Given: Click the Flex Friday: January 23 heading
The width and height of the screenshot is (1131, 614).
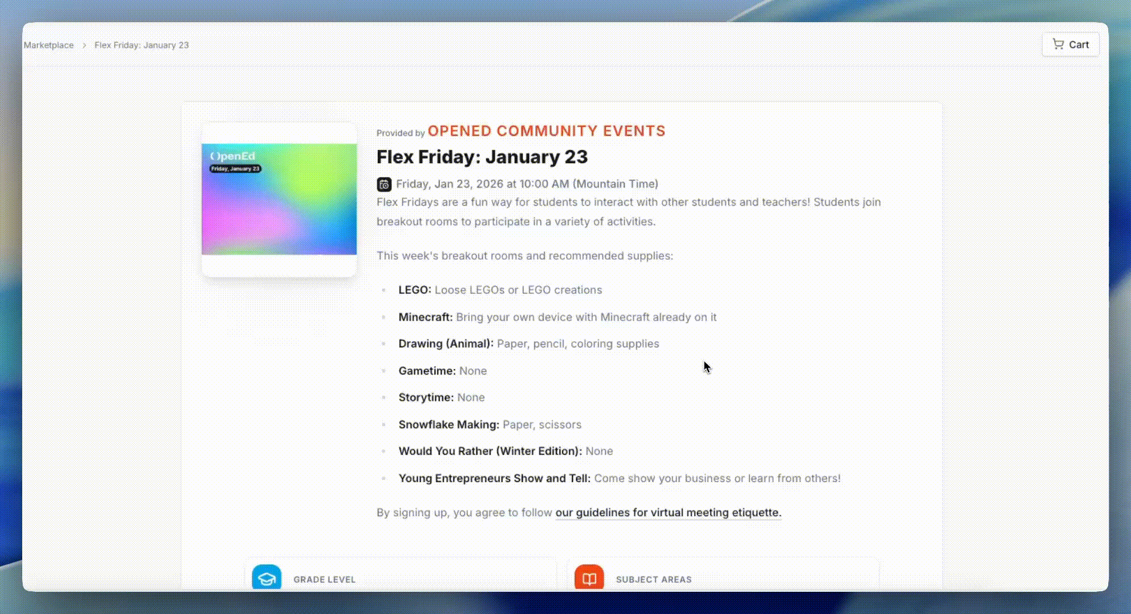Looking at the screenshot, I should coord(482,157).
